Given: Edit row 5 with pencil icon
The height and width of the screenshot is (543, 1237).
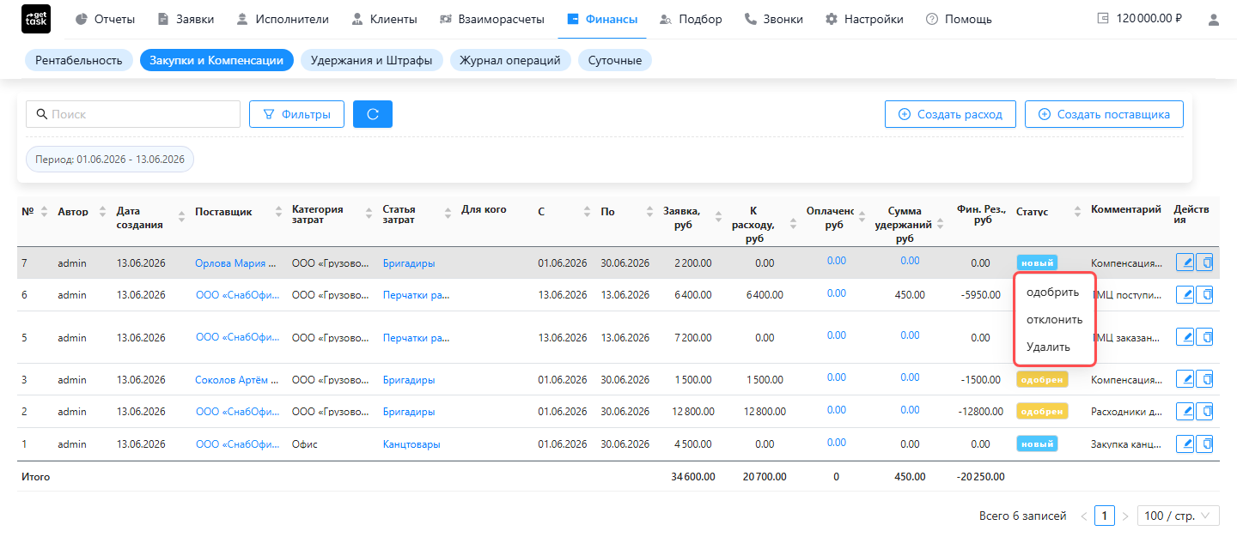Looking at the screenshot, I should tap(1185, 337).
